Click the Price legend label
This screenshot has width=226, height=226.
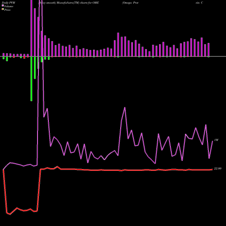tap(7, 10)
